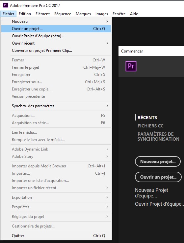Image resolution: width=184 pixels, height=243 pixels.
Task: Click Enregistrer sous... menu entry
Action: 56,82
